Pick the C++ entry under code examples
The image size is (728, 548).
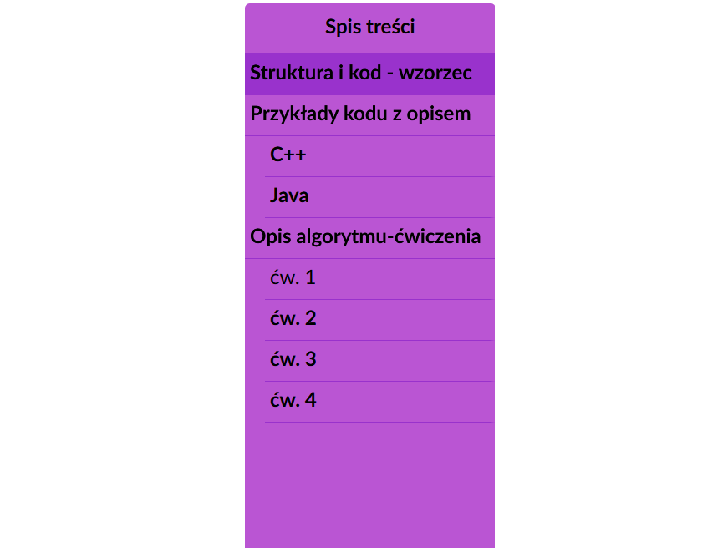click(288, 155)
